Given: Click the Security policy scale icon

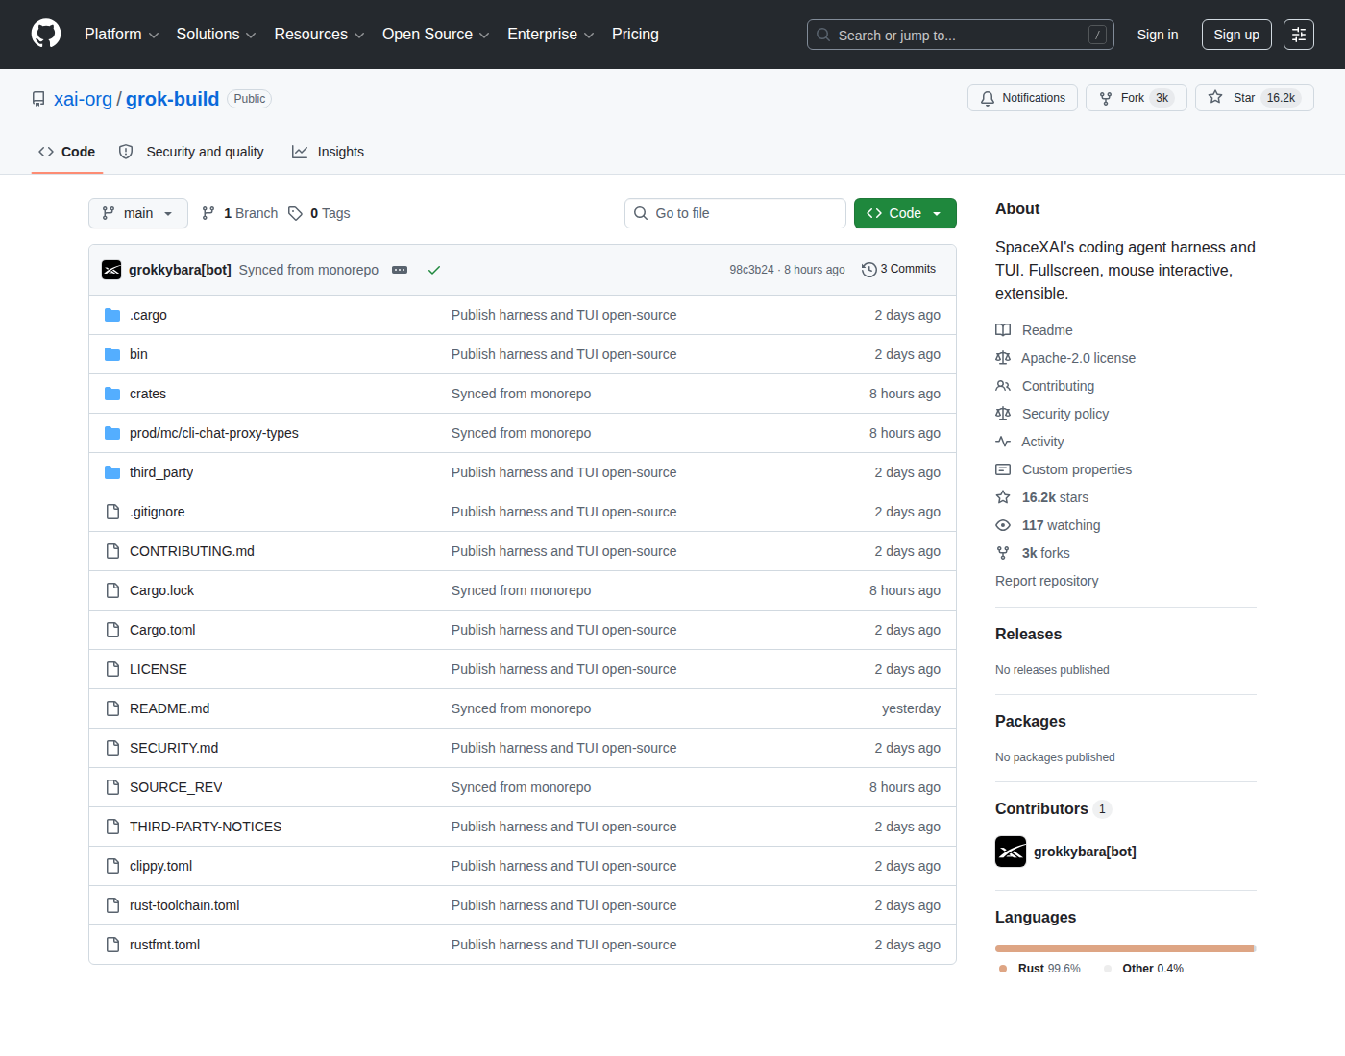Looking at the screenshot, I should pos(1003,414).
